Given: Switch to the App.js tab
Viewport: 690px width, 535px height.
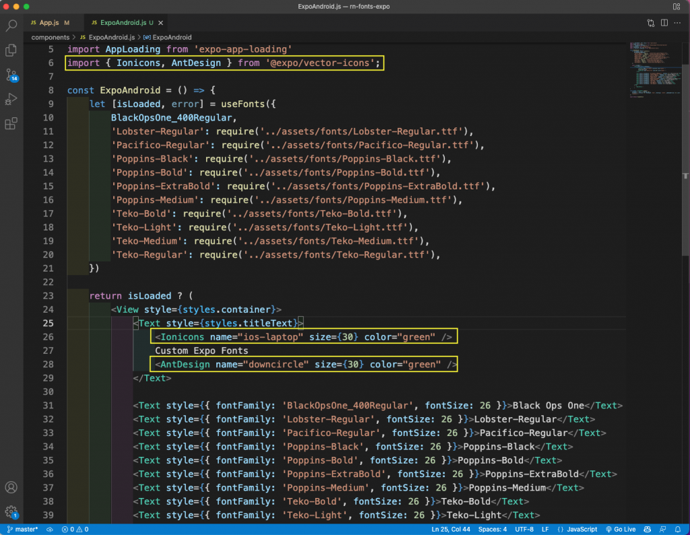Looking at the screenshot, I should tap(49, 23).
